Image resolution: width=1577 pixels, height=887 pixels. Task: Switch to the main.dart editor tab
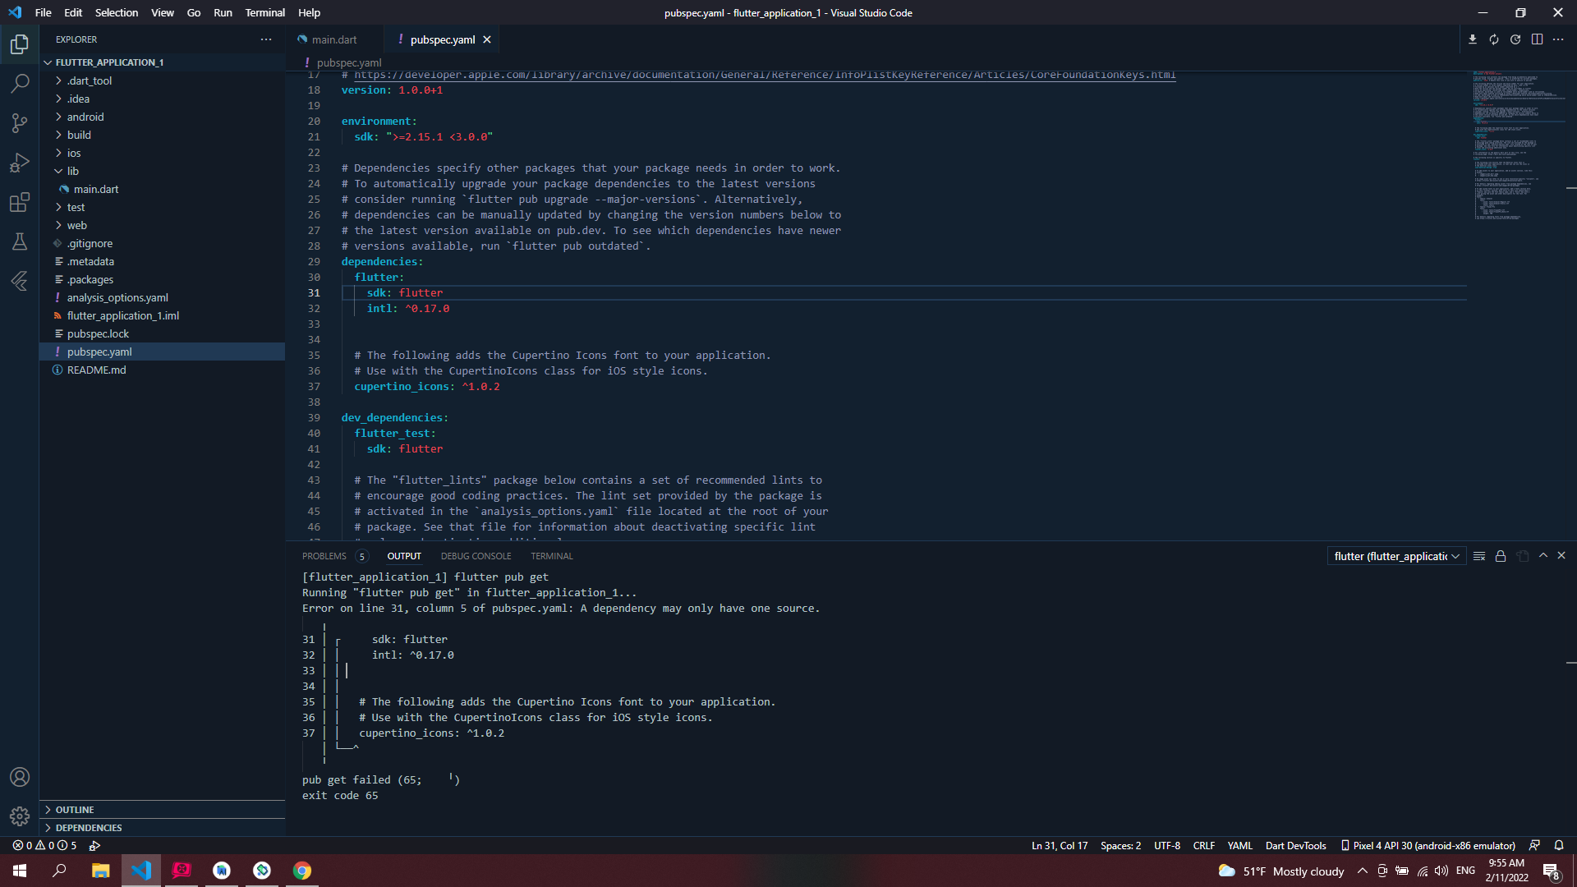click(x=334, y=39)
